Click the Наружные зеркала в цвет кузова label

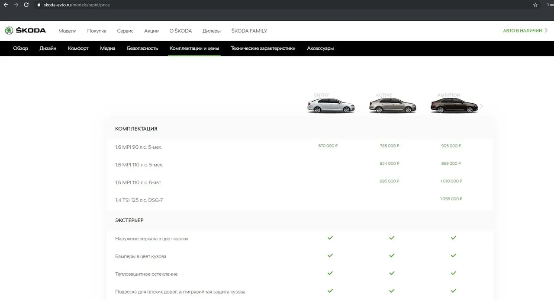click(152, 239)
